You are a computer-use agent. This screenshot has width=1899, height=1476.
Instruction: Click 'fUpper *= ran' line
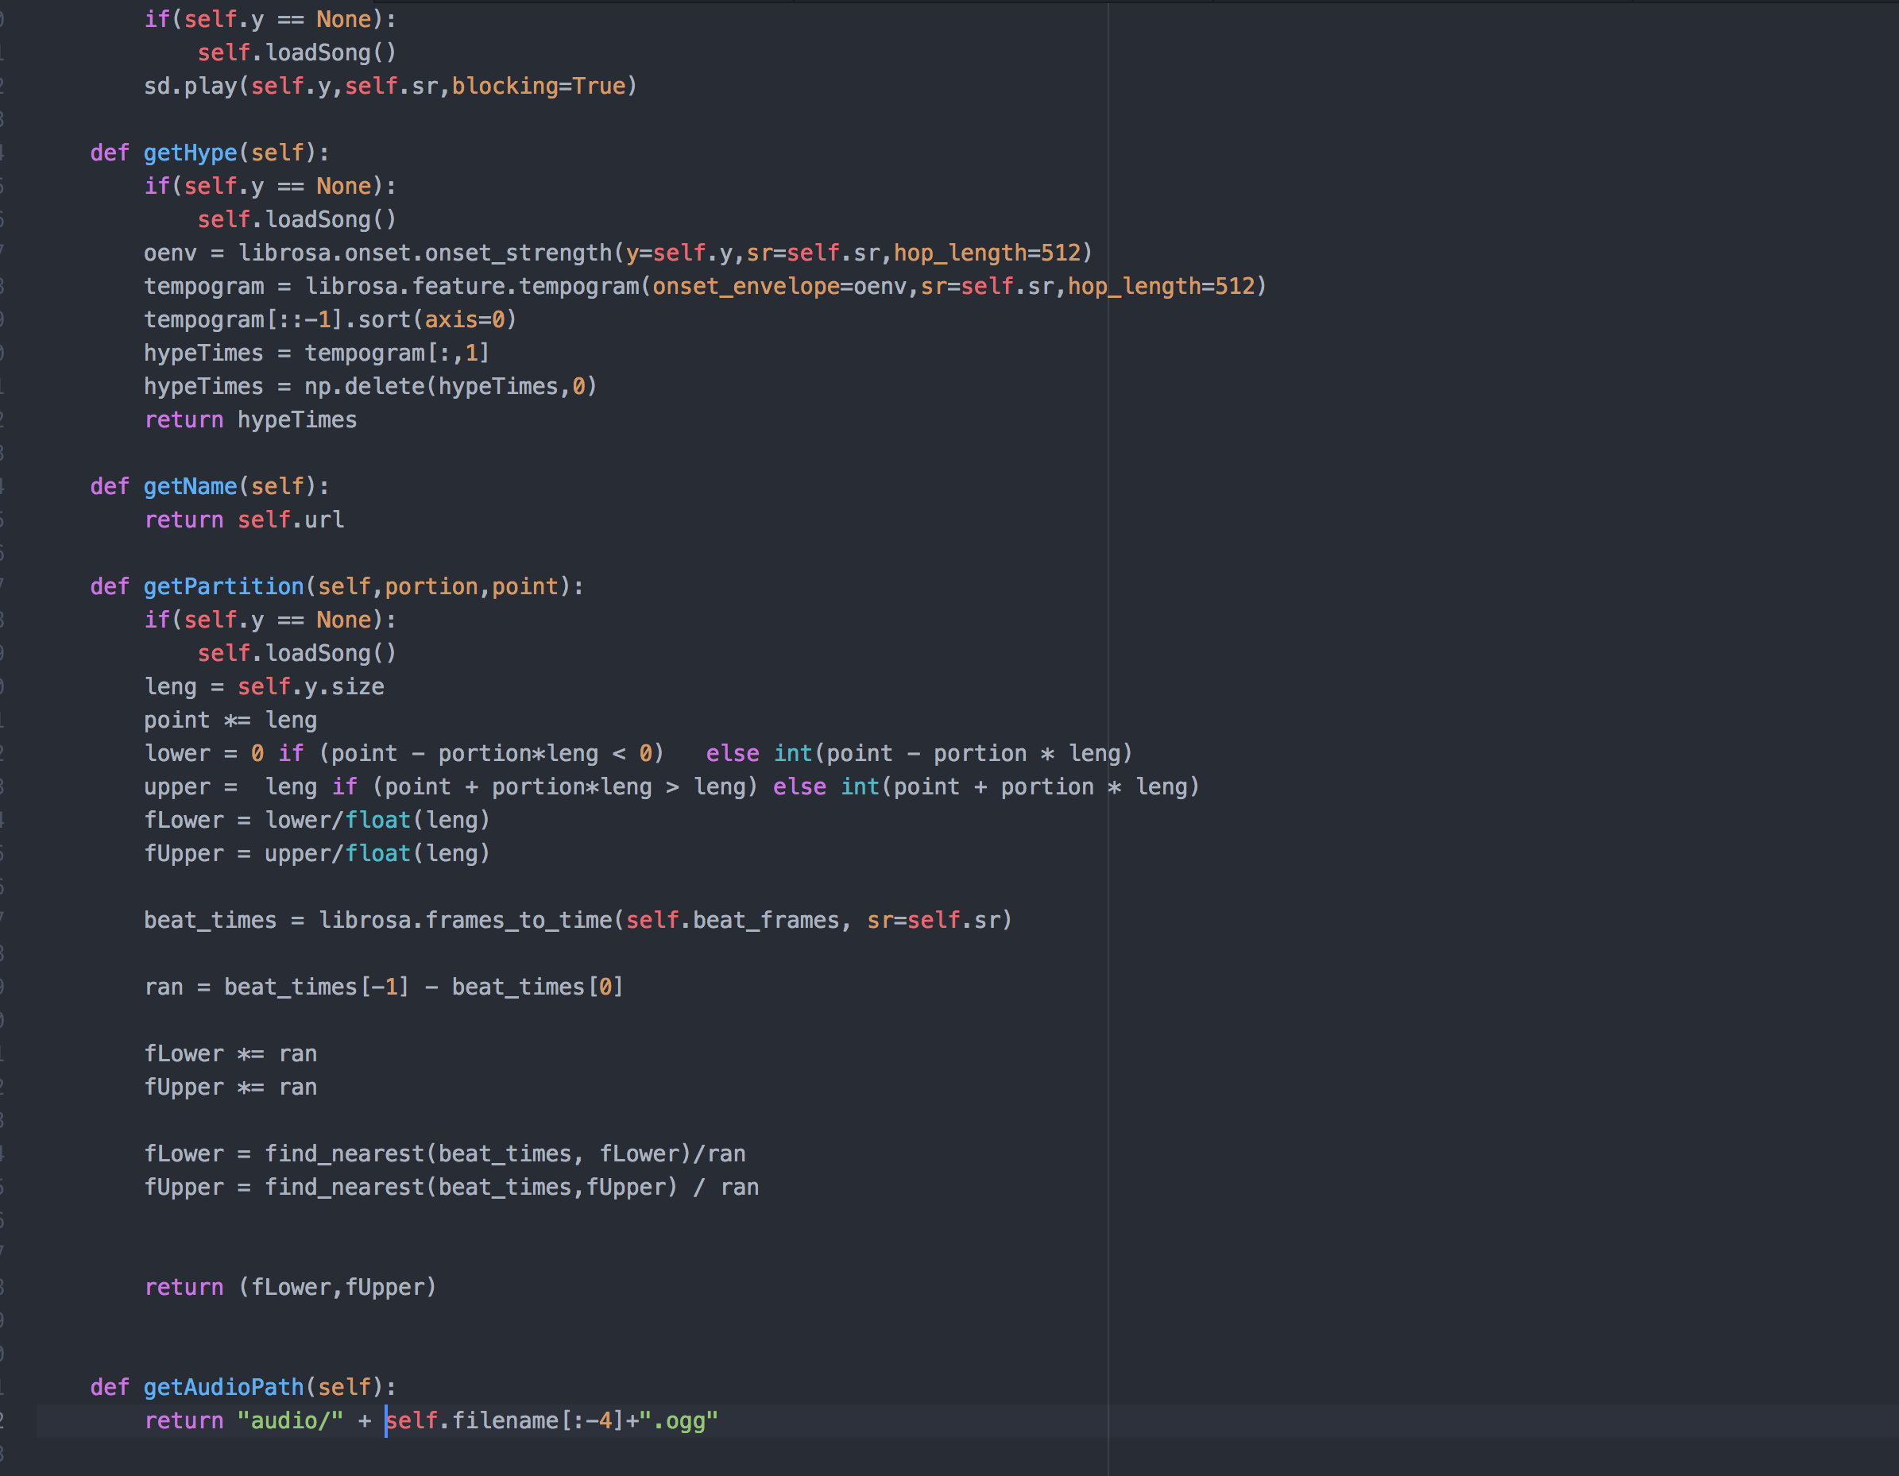(x=230, y=1088)
